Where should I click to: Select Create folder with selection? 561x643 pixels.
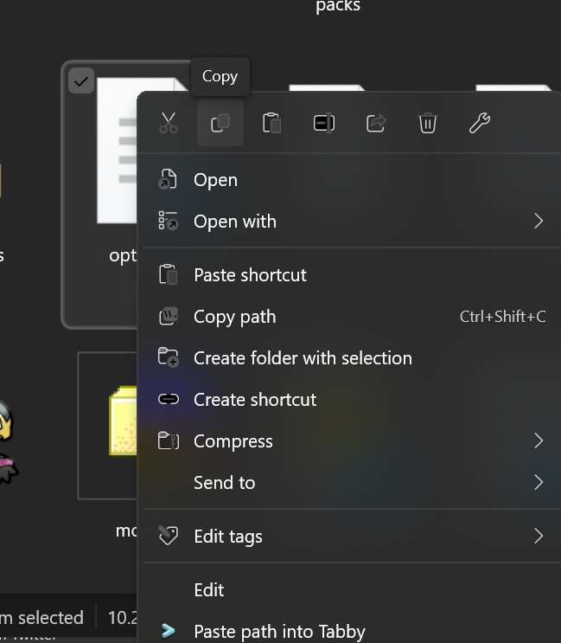[303, 358]
